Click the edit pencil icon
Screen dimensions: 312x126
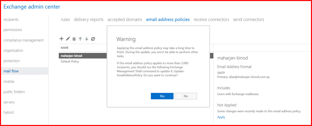tap(68, 39)
